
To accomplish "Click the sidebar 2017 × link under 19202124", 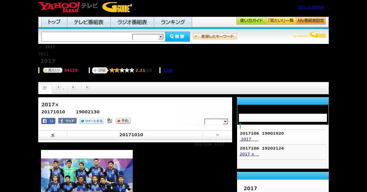I will [249, 154].
